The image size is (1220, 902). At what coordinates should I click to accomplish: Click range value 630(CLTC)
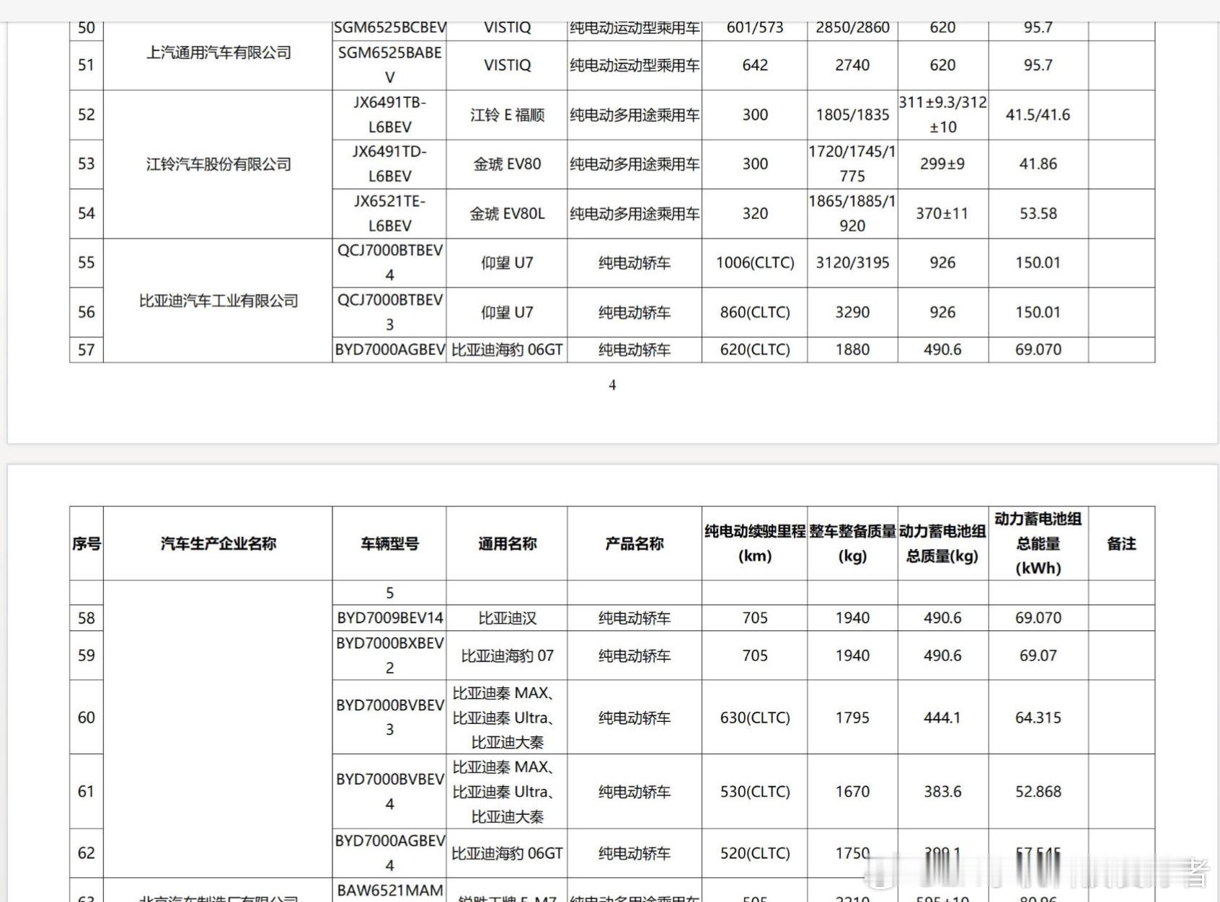coord(755,718)
